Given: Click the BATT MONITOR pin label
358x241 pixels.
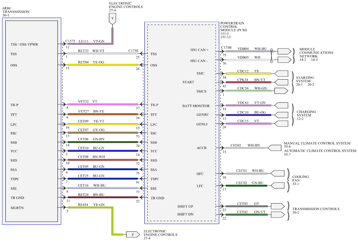Looking at the screenshot, I should tap(196, 106).
